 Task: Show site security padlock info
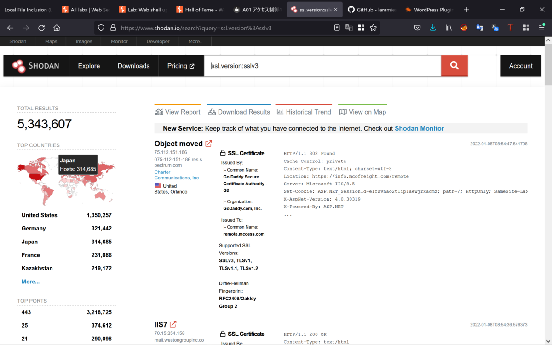113,28
